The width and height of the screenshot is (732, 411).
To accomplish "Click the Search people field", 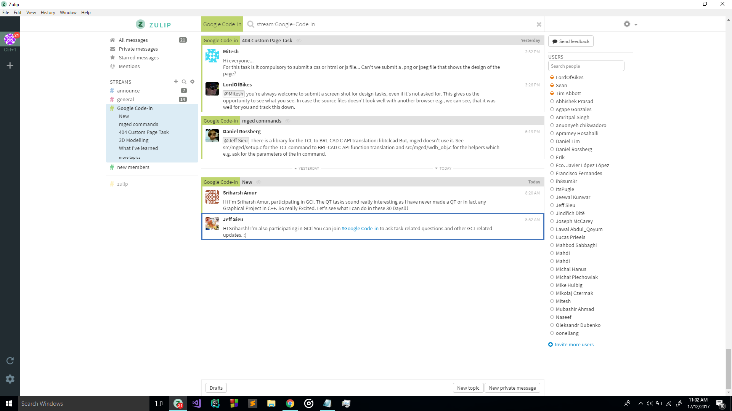I will pos(586,66).
